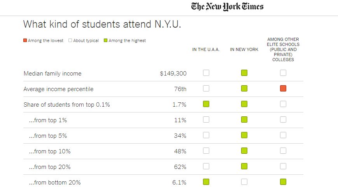Screen dimensions: 338x188
Task: Click bottom 20% green elite schools square
Action: (283, 182)
